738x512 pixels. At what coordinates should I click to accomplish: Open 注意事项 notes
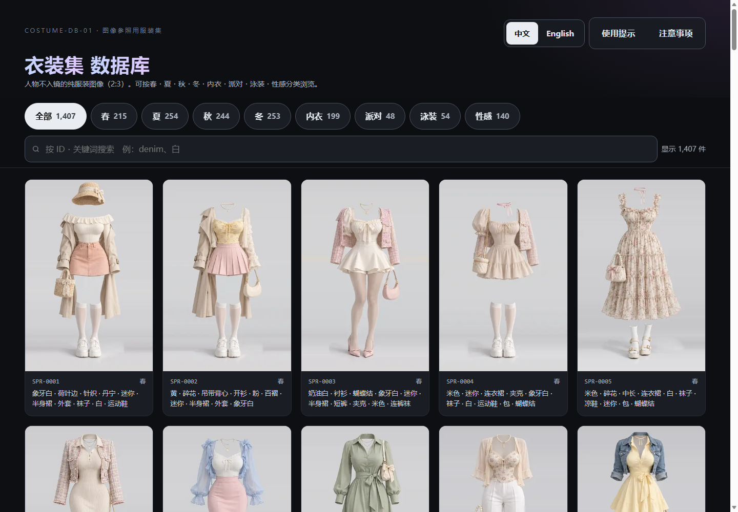(x=675, y=33)
